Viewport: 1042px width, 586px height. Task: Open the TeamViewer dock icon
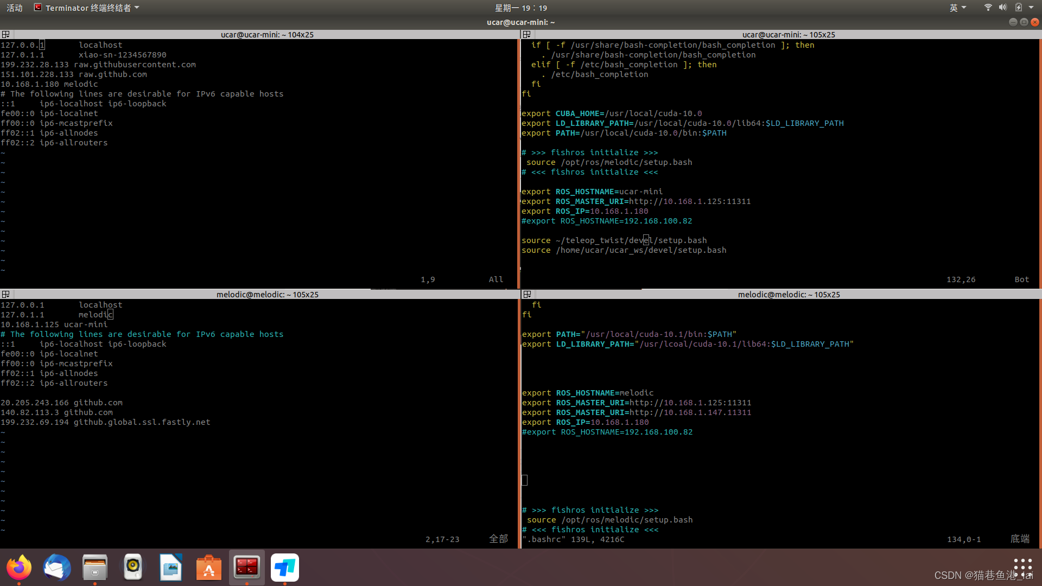(x=285, y=568)
